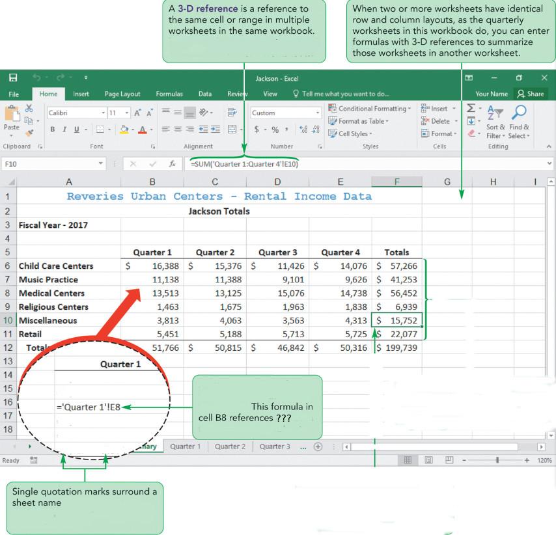556x535 pixels.
Task: Open the Fill Color dropdown arrow
Action: 132,128
